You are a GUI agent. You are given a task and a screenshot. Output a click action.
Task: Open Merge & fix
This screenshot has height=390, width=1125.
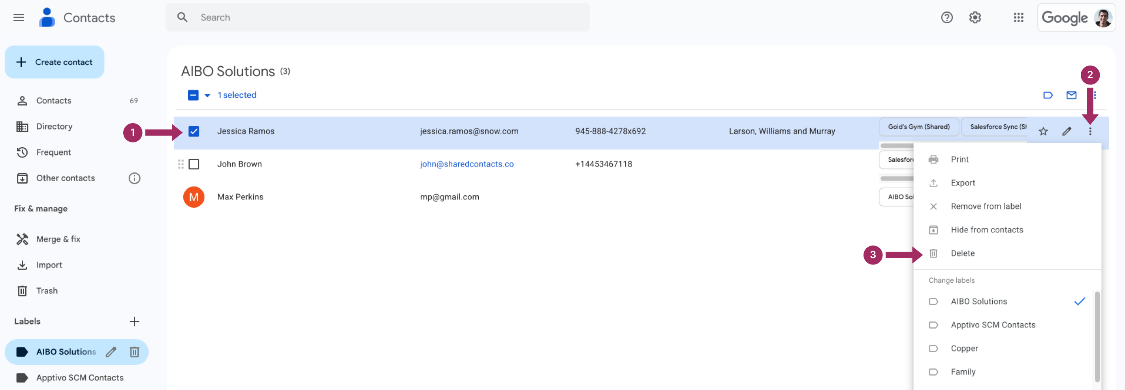(77, 239)
